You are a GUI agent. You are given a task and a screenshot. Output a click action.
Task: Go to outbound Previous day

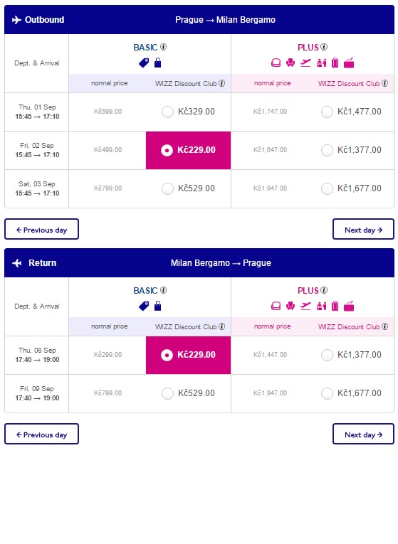[x=42, y=229]
